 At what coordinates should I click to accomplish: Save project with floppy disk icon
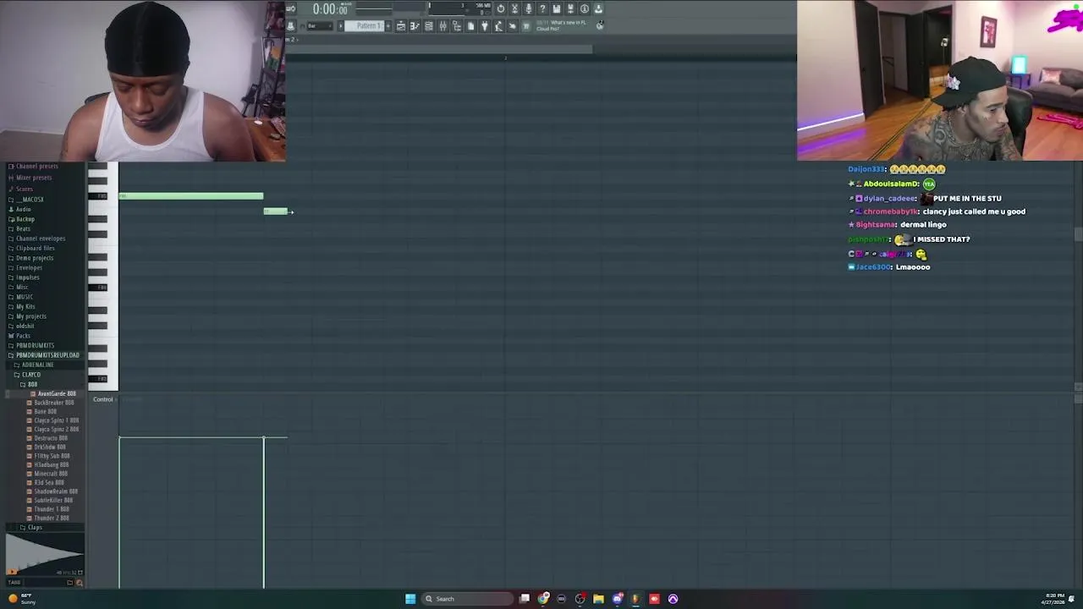(557, 8)
